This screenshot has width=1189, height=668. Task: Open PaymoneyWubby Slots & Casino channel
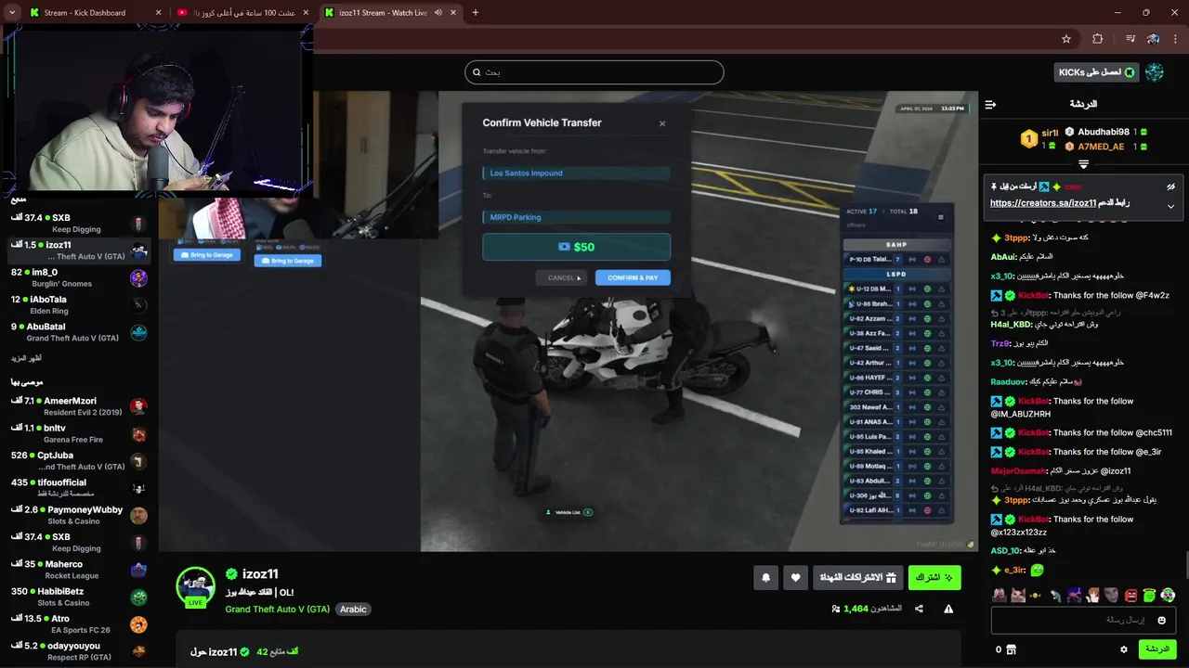pos(79,515)
